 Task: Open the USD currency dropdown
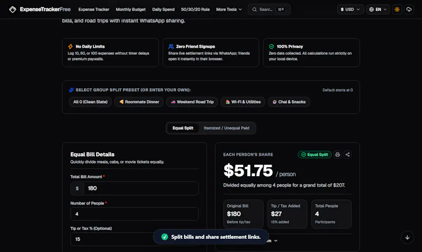(x=350, y=9)
